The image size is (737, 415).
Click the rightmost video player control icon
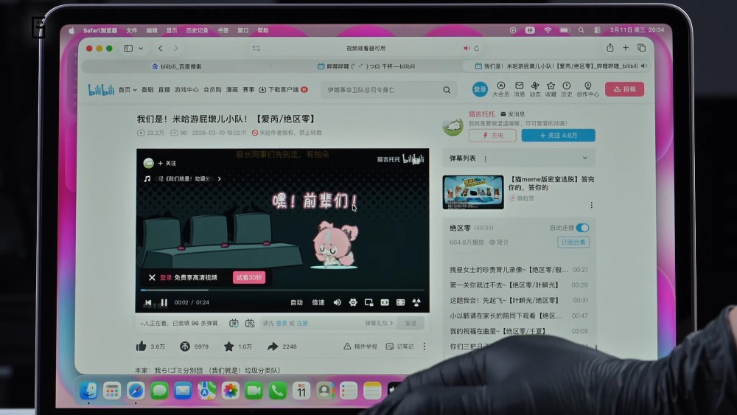click(x=416, y=302)
